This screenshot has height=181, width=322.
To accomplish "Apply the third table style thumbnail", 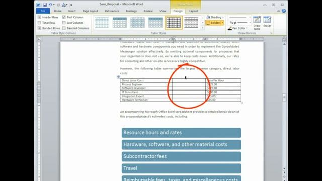I will (x=137, y=23).
